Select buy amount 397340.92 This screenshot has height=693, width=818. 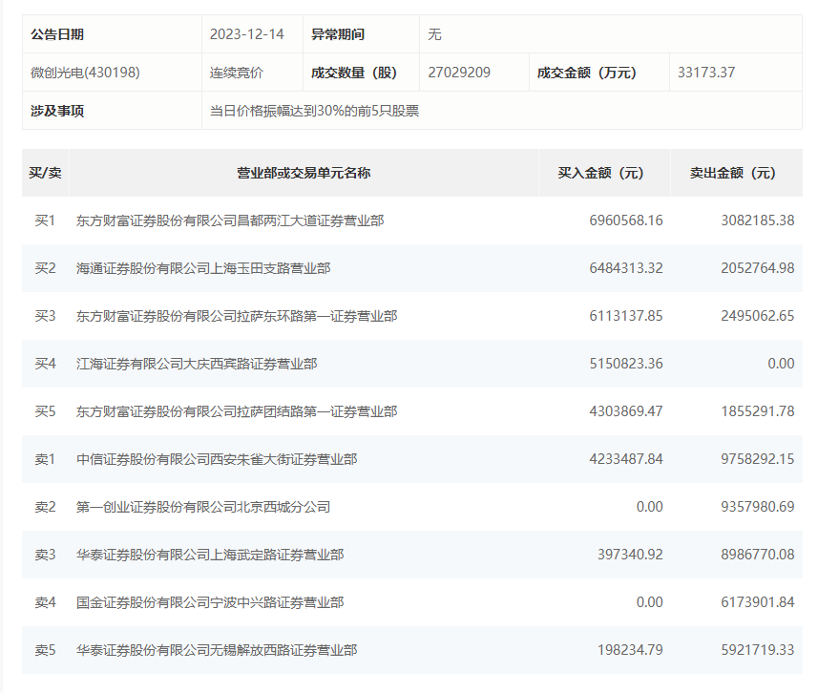coord(630,555)
